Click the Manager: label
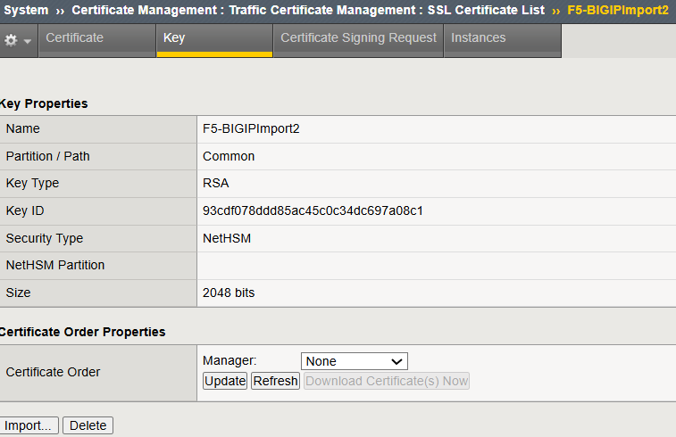The image size is (676, 437). (230, 361)
